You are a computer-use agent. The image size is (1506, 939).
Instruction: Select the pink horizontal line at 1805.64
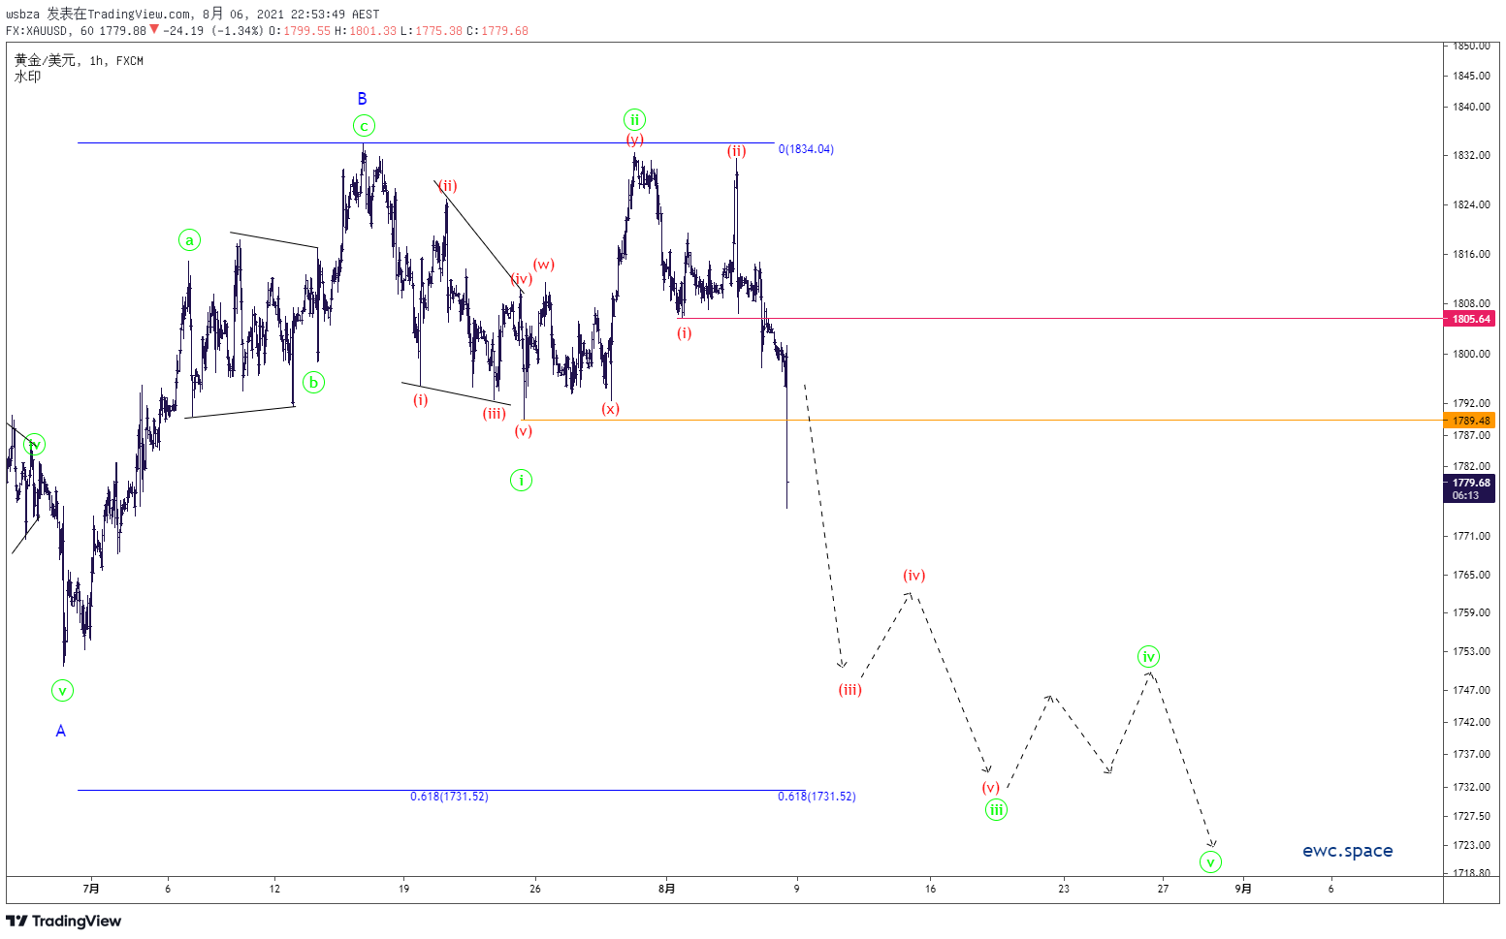click(1060, 318)
